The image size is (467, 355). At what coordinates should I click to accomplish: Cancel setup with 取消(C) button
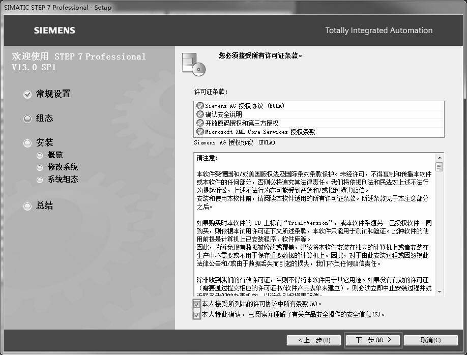(x=431, y=340)
